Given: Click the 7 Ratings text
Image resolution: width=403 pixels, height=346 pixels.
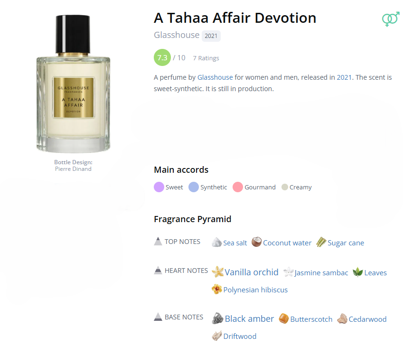Looking at the screenshot, I should pyautogui.click(x=206, y=58).
